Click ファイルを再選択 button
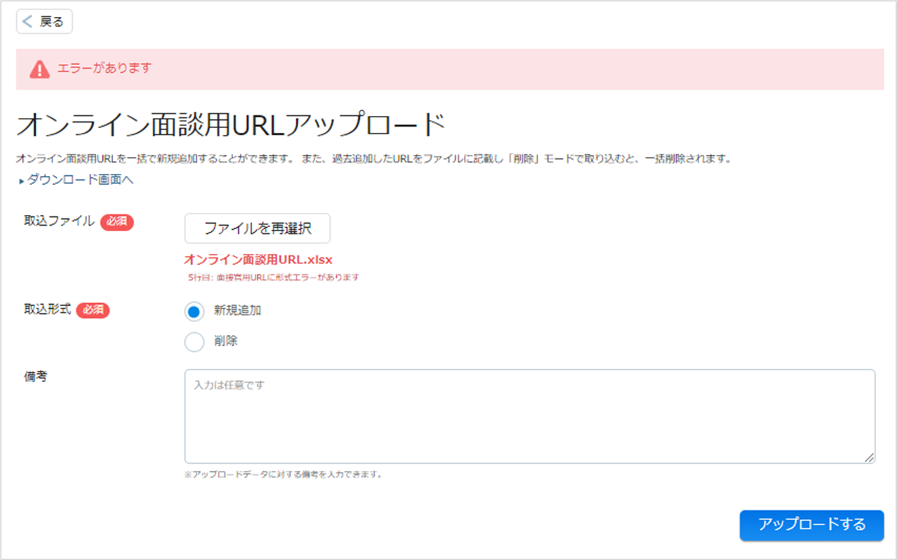This screenshot has height=560, width=897. pyautogui.click(x=257, y=228)
